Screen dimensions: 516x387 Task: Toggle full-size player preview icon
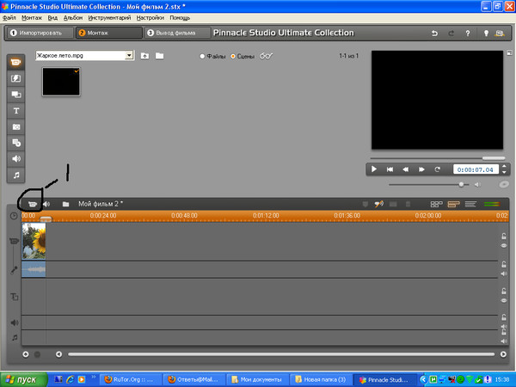pos(510,52)
